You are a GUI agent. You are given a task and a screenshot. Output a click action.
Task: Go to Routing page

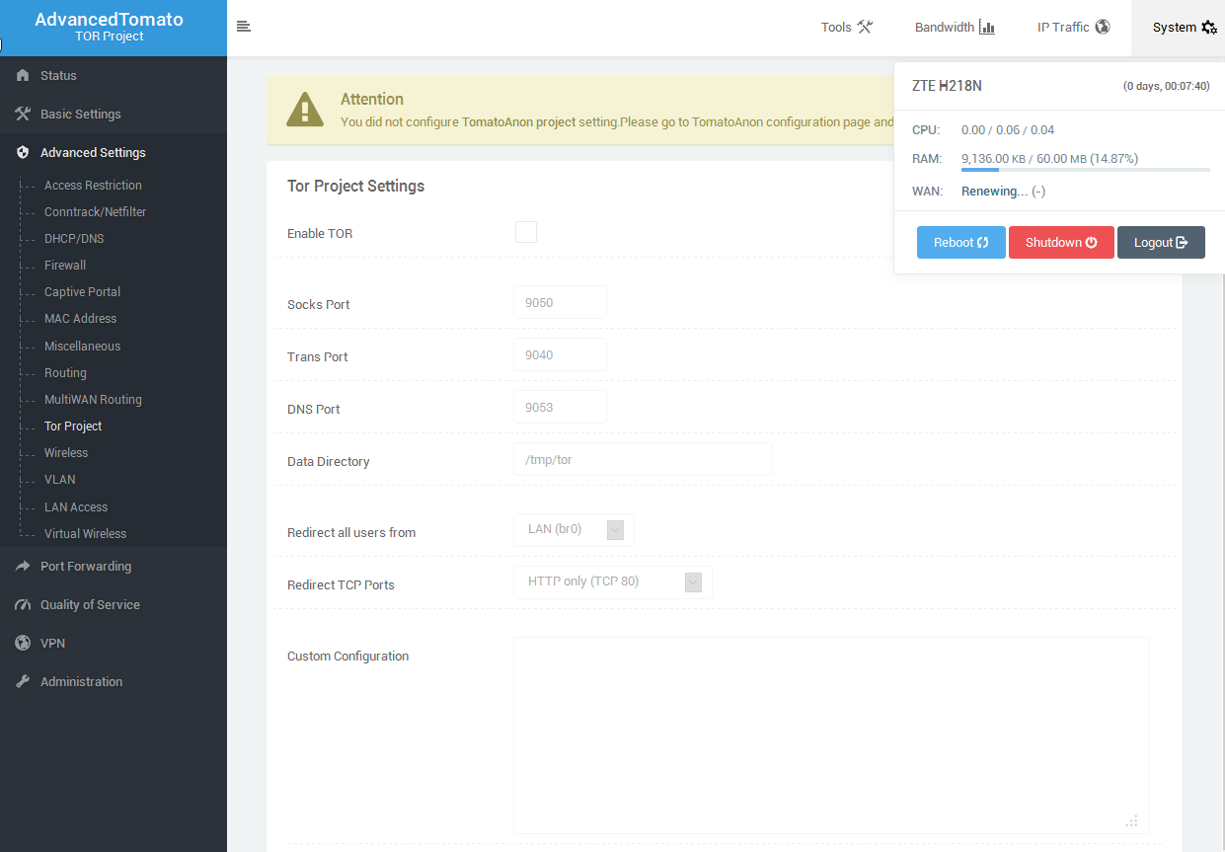[65, 373]
